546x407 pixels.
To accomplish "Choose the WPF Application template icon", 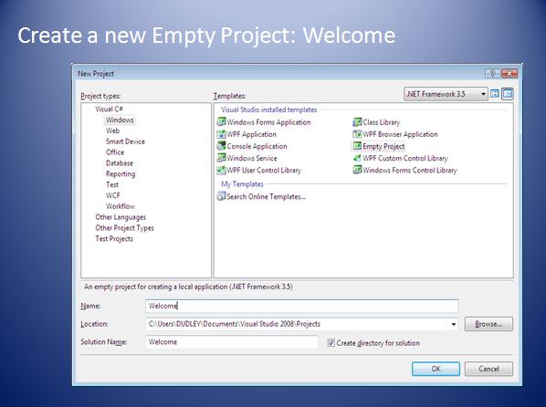I will pyautogui.click(x=221, y=134).
